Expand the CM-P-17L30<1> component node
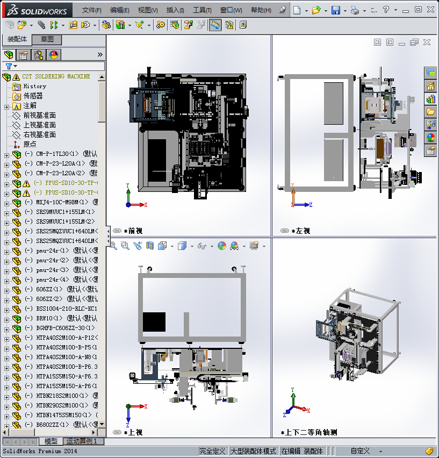 coord(6,155)
